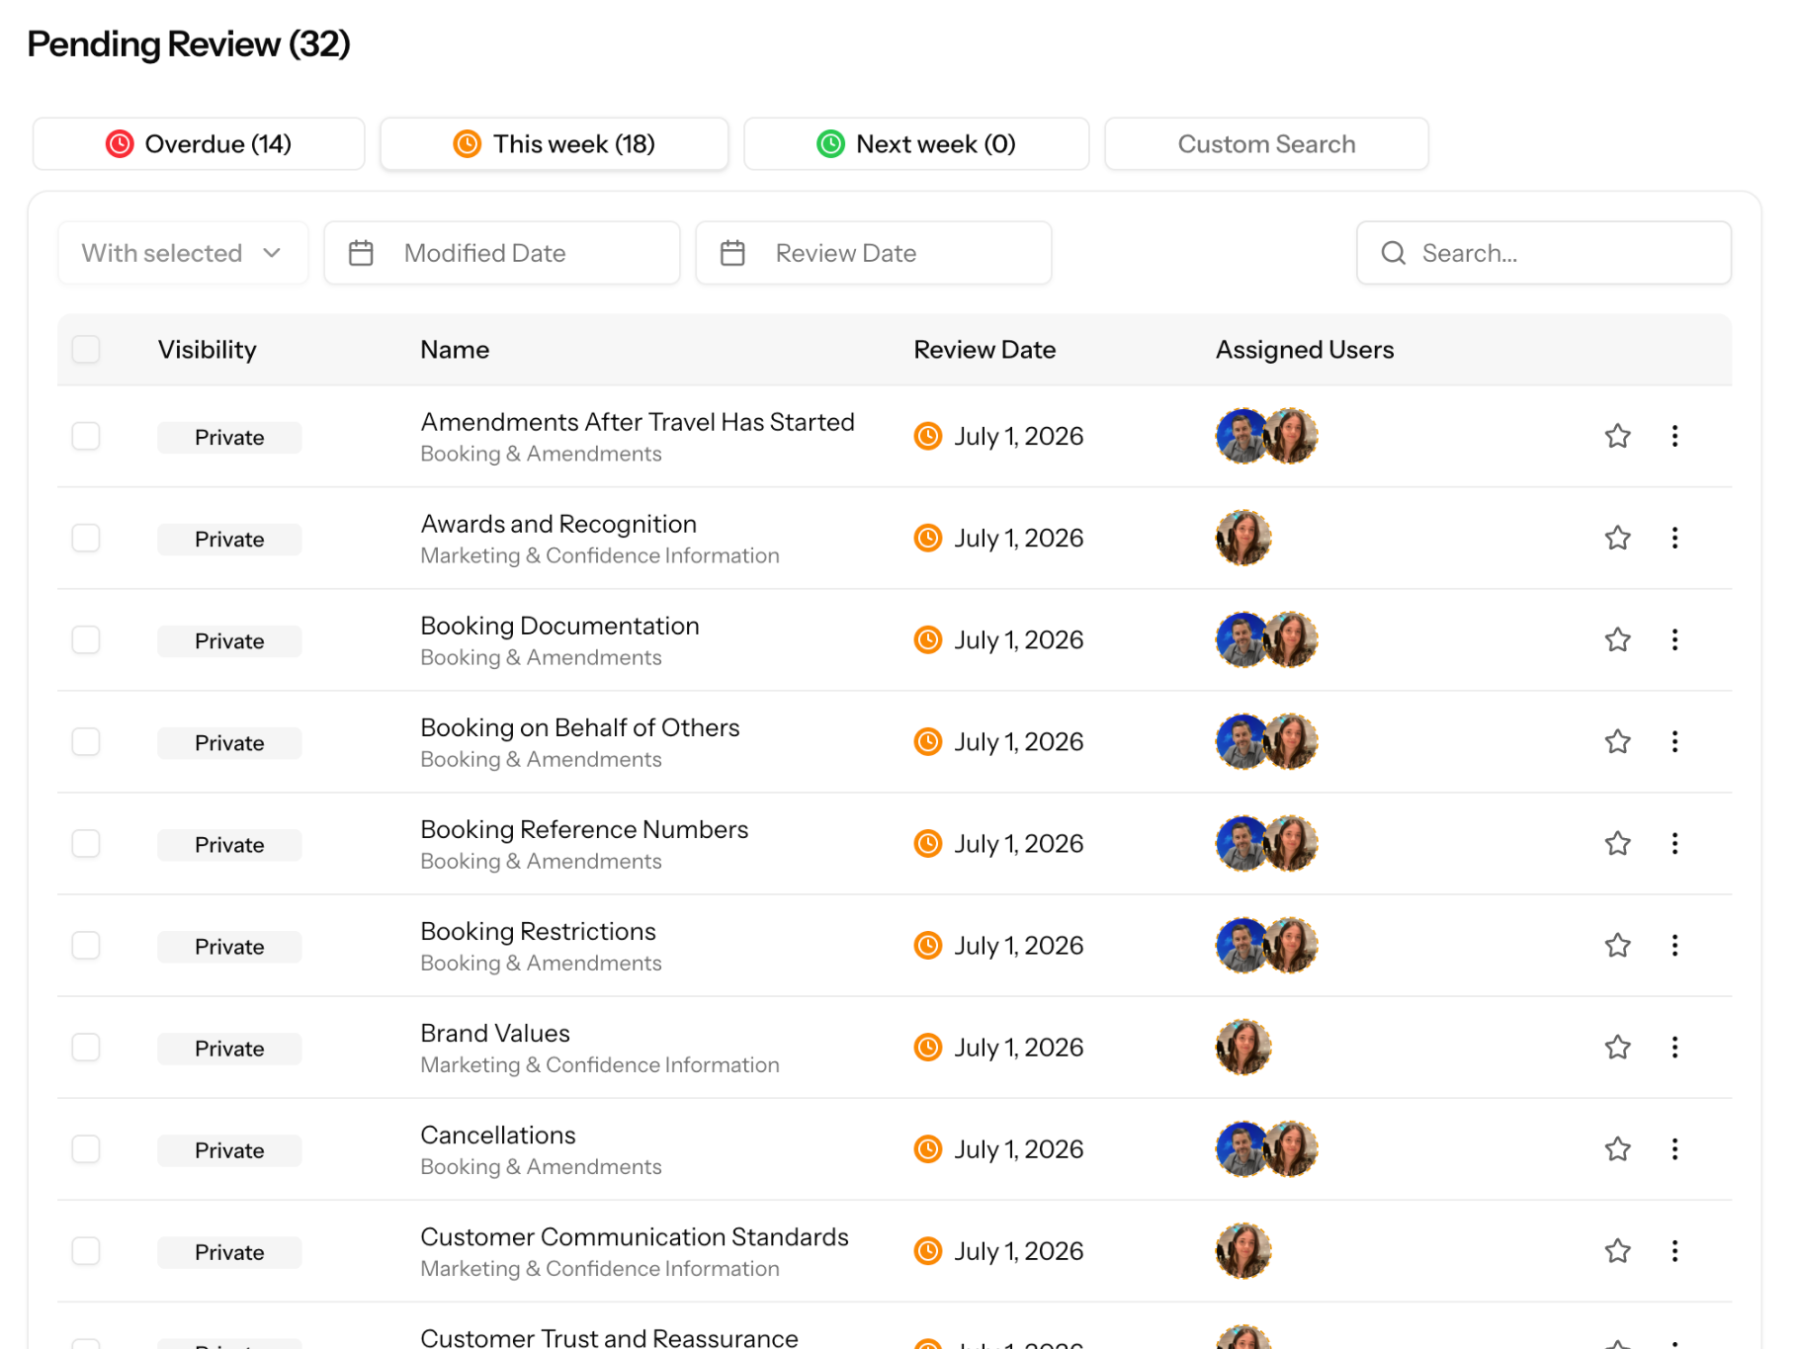The height and width of the screenshot is (1349, 1797).
Task: Open more options for Booking on Behalf of Others
Action: pyautogui.click(x=1674, y=741)
